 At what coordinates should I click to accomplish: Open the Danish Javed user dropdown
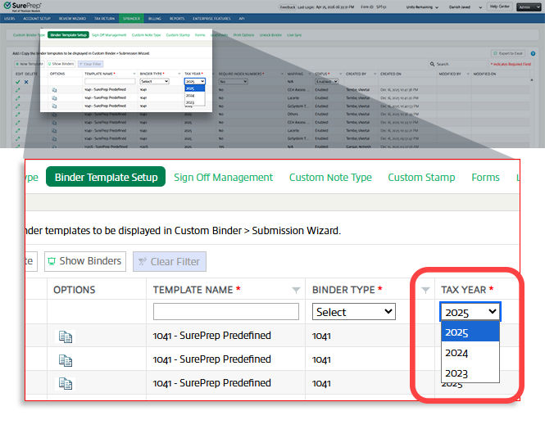[465, 7]
